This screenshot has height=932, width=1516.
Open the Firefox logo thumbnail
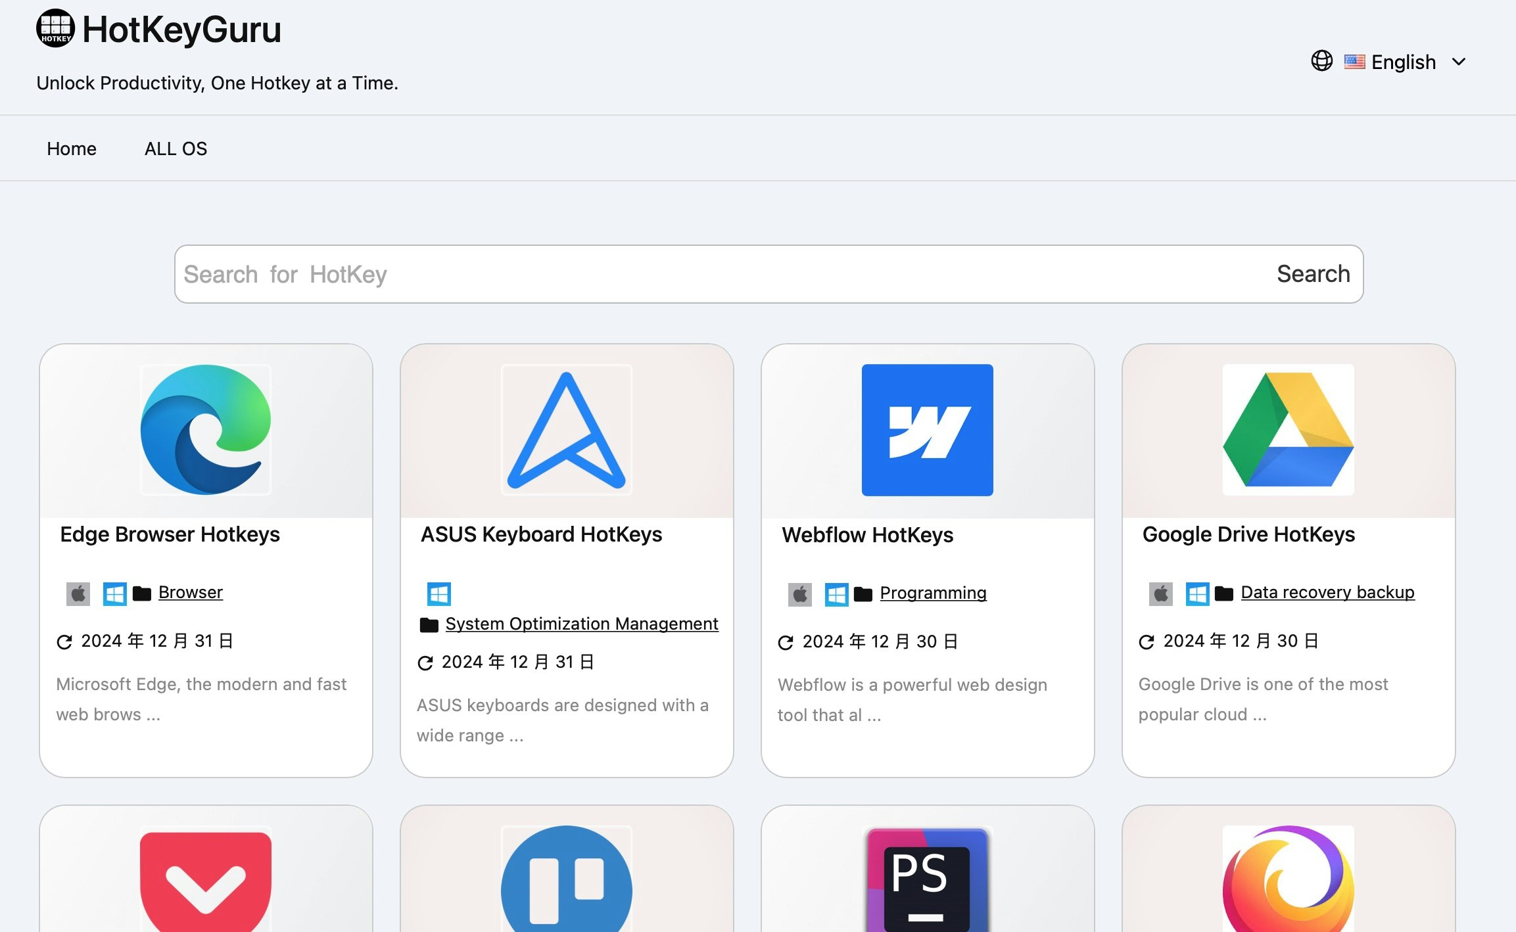pyautogui.click(x=1289, y=879)
